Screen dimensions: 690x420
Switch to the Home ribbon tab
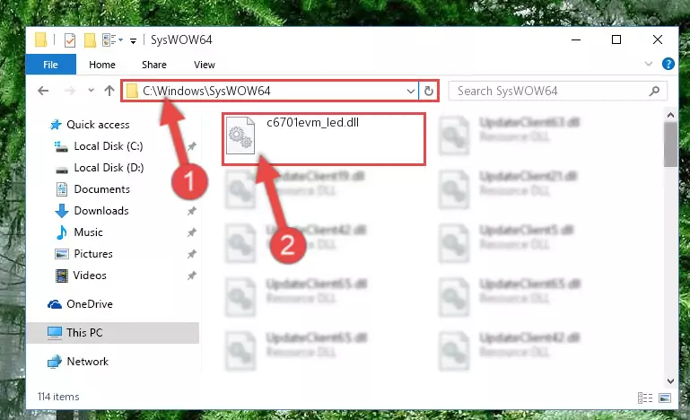pos(102,65)
